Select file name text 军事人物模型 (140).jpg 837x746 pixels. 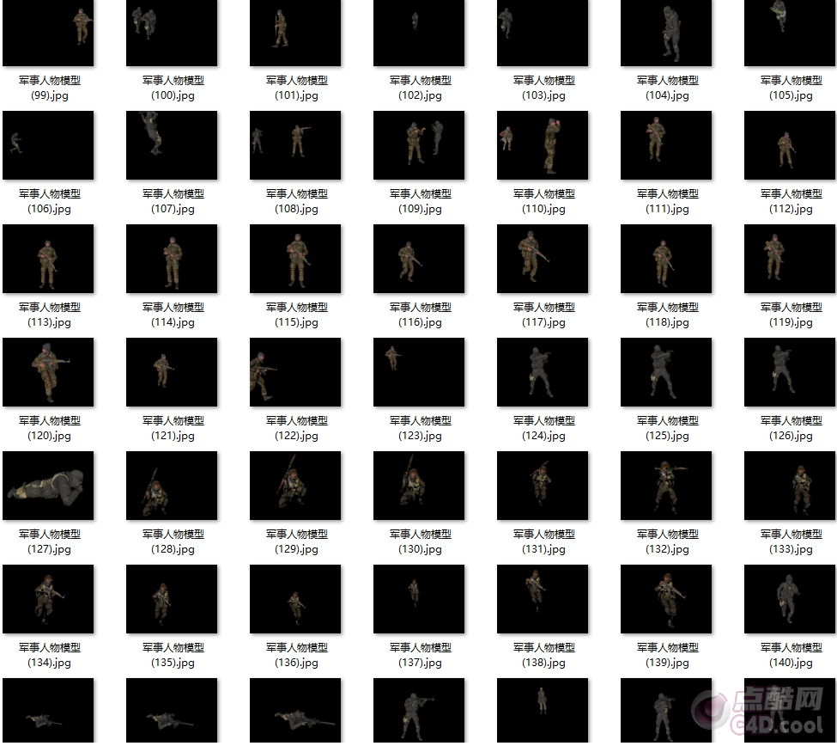pos(792,655)
